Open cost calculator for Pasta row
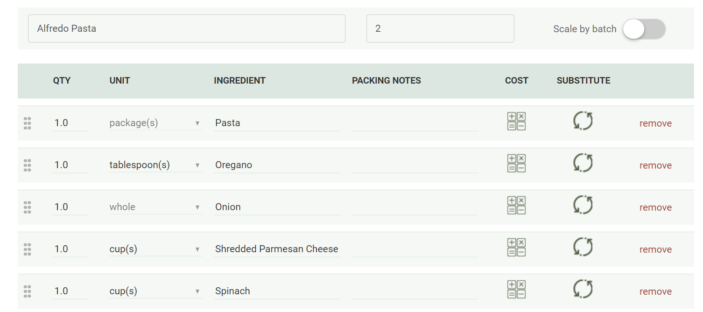 tap(516, 121)
